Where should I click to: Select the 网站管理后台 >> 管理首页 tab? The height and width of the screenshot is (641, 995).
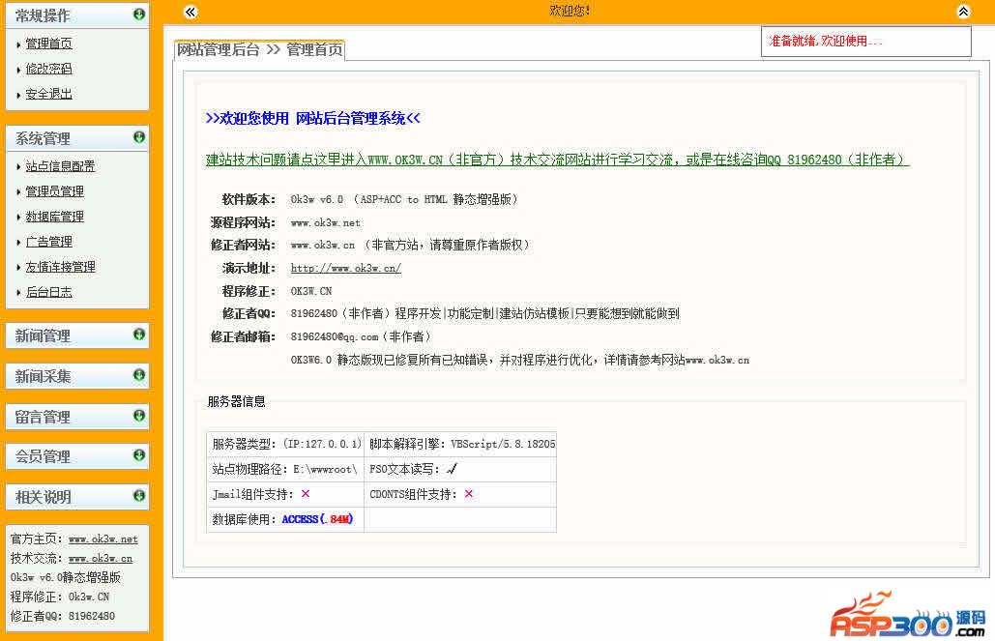tap(259, 50)
